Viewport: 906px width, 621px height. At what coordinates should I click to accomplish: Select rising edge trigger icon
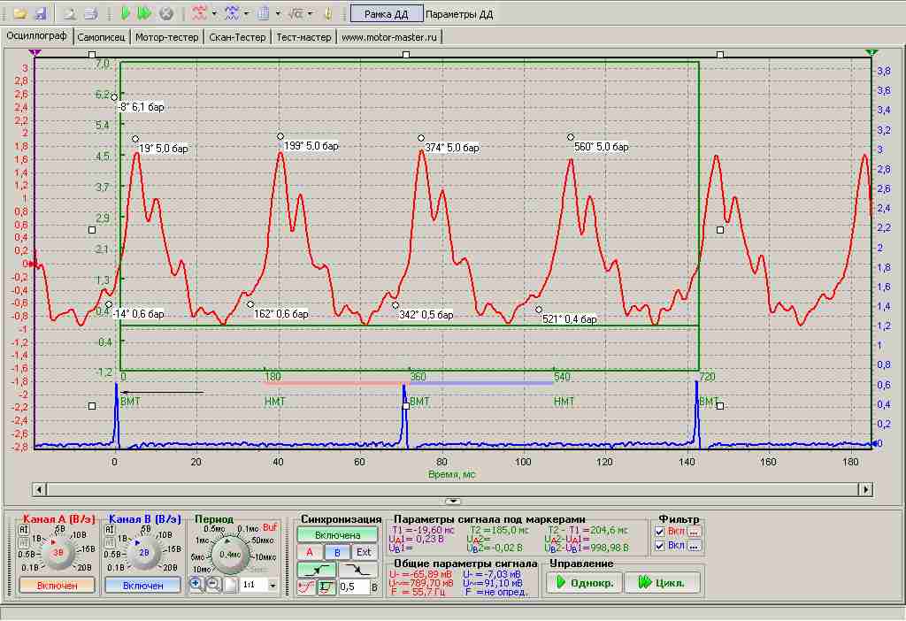click(317, 570)
